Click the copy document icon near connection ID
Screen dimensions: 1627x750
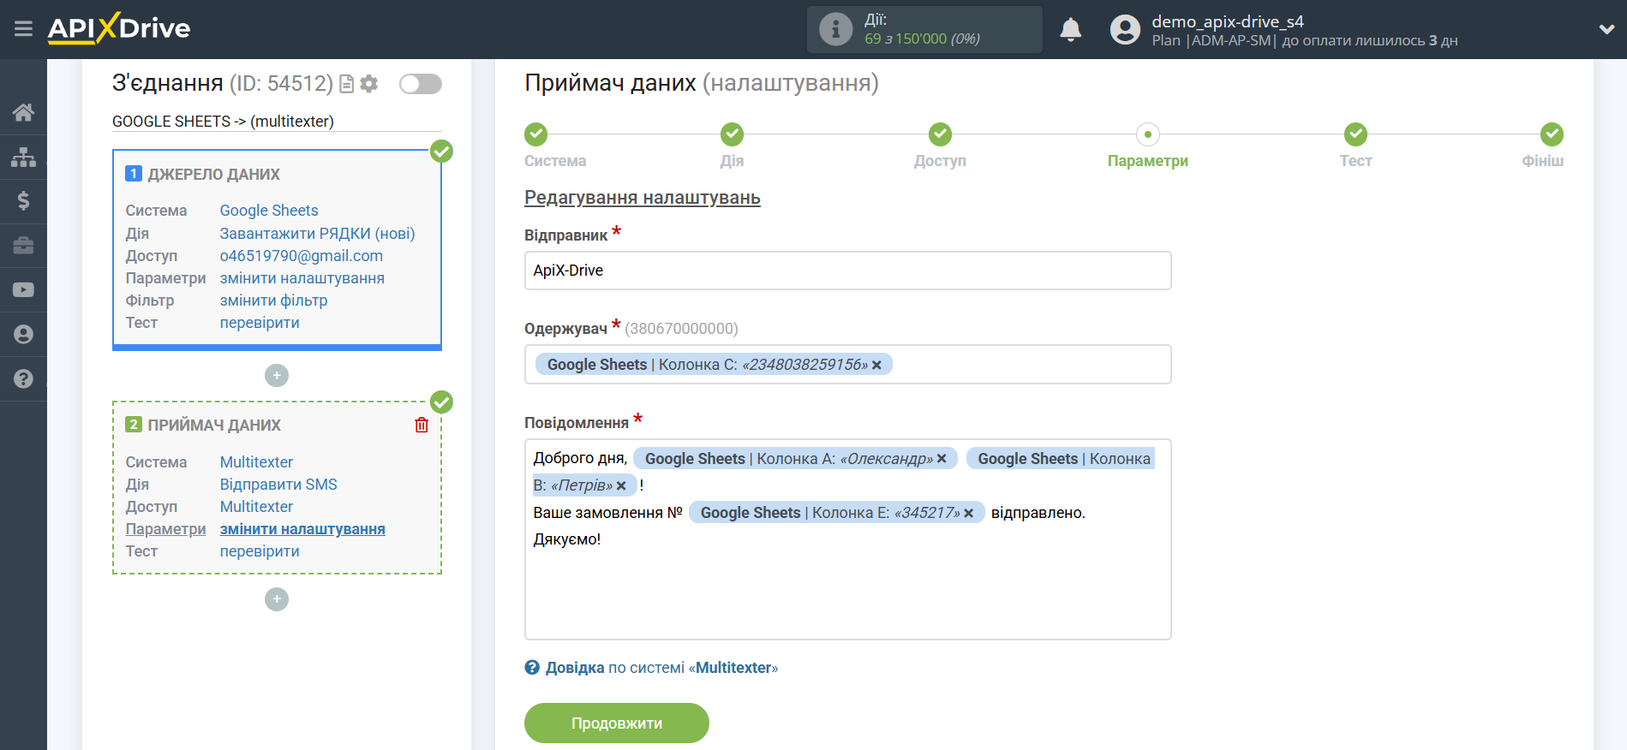[347, 84]
